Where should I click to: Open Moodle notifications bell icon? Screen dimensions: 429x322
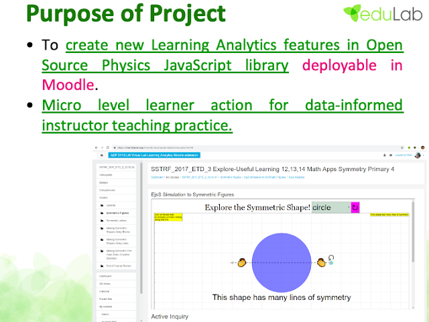coord(384,155)
